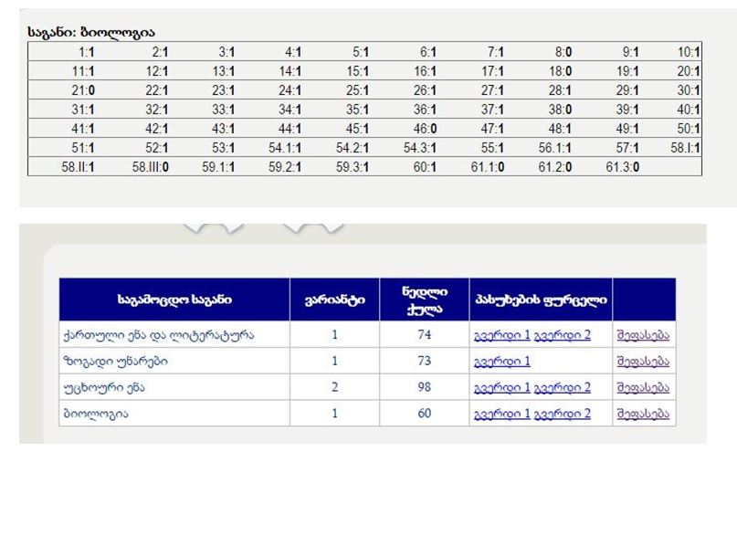Click raw score 74 cell
Image resolution: width=737 pixels, height=557 pixels.
tap(425, 335)
